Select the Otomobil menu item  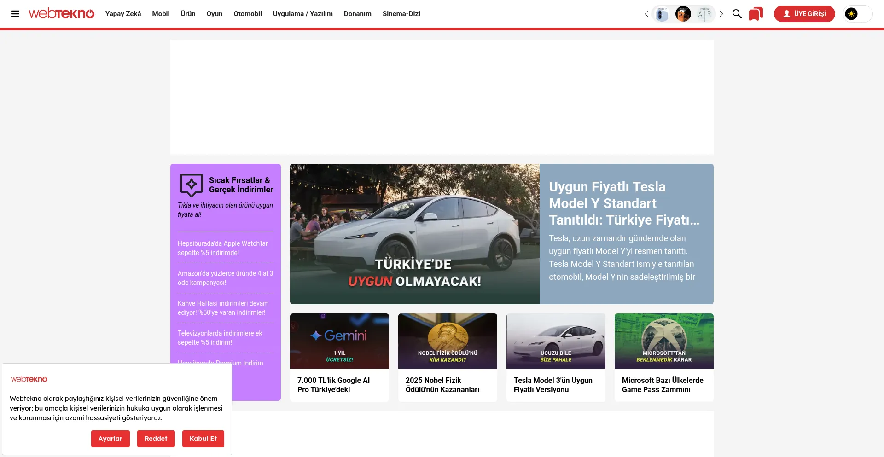(247, 14)
